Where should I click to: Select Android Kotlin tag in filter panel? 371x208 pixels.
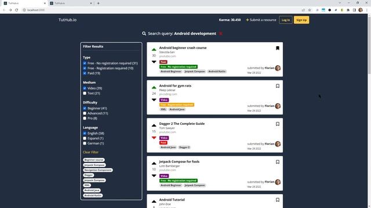93,195
